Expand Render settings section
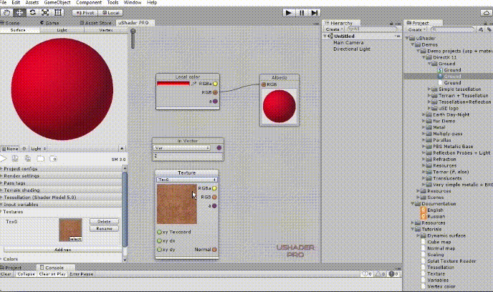 61,176
